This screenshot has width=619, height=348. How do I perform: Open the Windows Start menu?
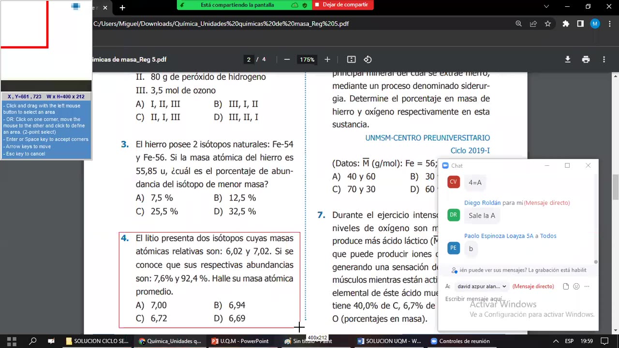pos(12,341)
